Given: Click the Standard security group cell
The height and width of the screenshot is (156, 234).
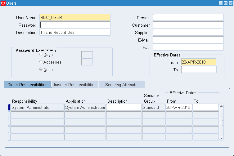Looking at the screenshot, I should (x=154, y=107).
